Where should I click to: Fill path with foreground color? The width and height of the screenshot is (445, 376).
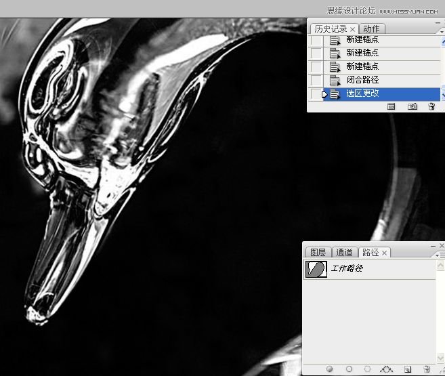pos(330,369)
